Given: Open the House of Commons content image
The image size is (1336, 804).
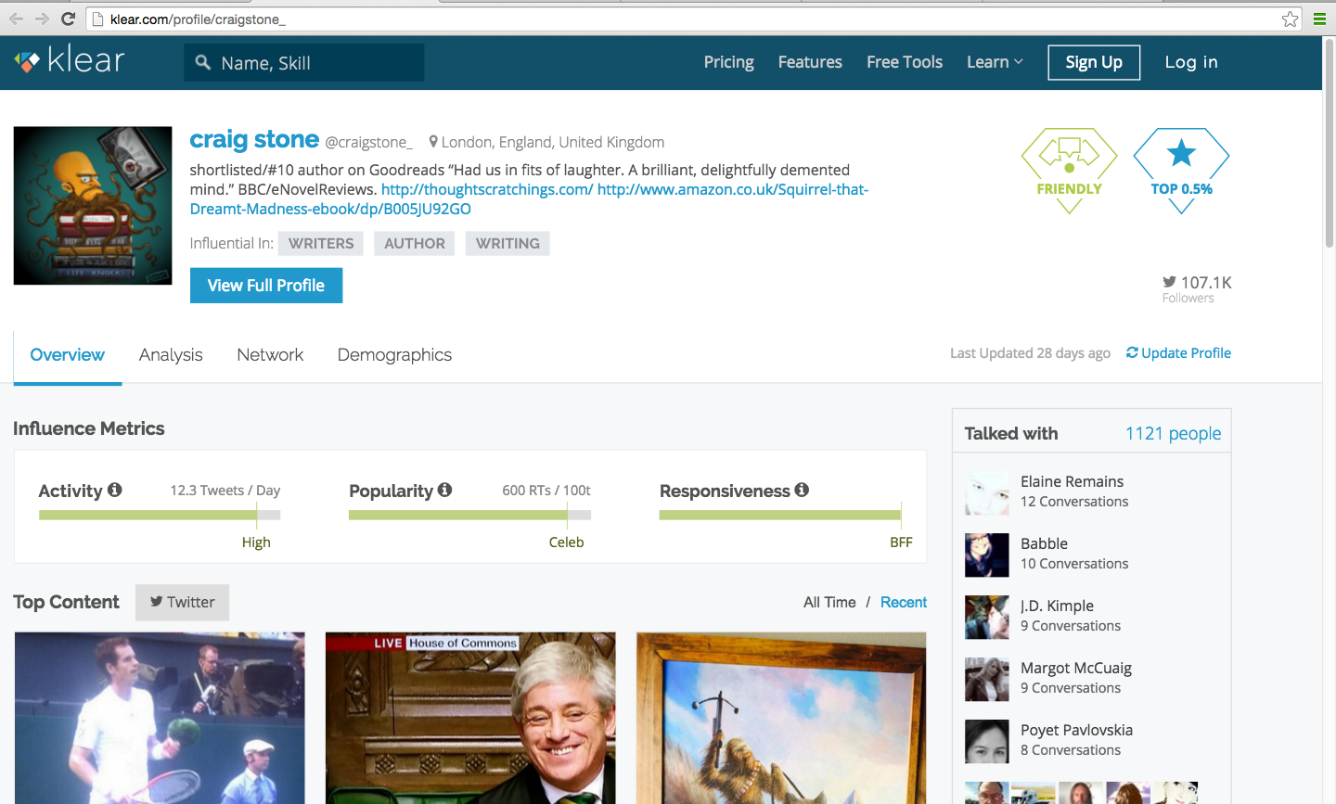Looking at the screenshot, I should 470,718.
